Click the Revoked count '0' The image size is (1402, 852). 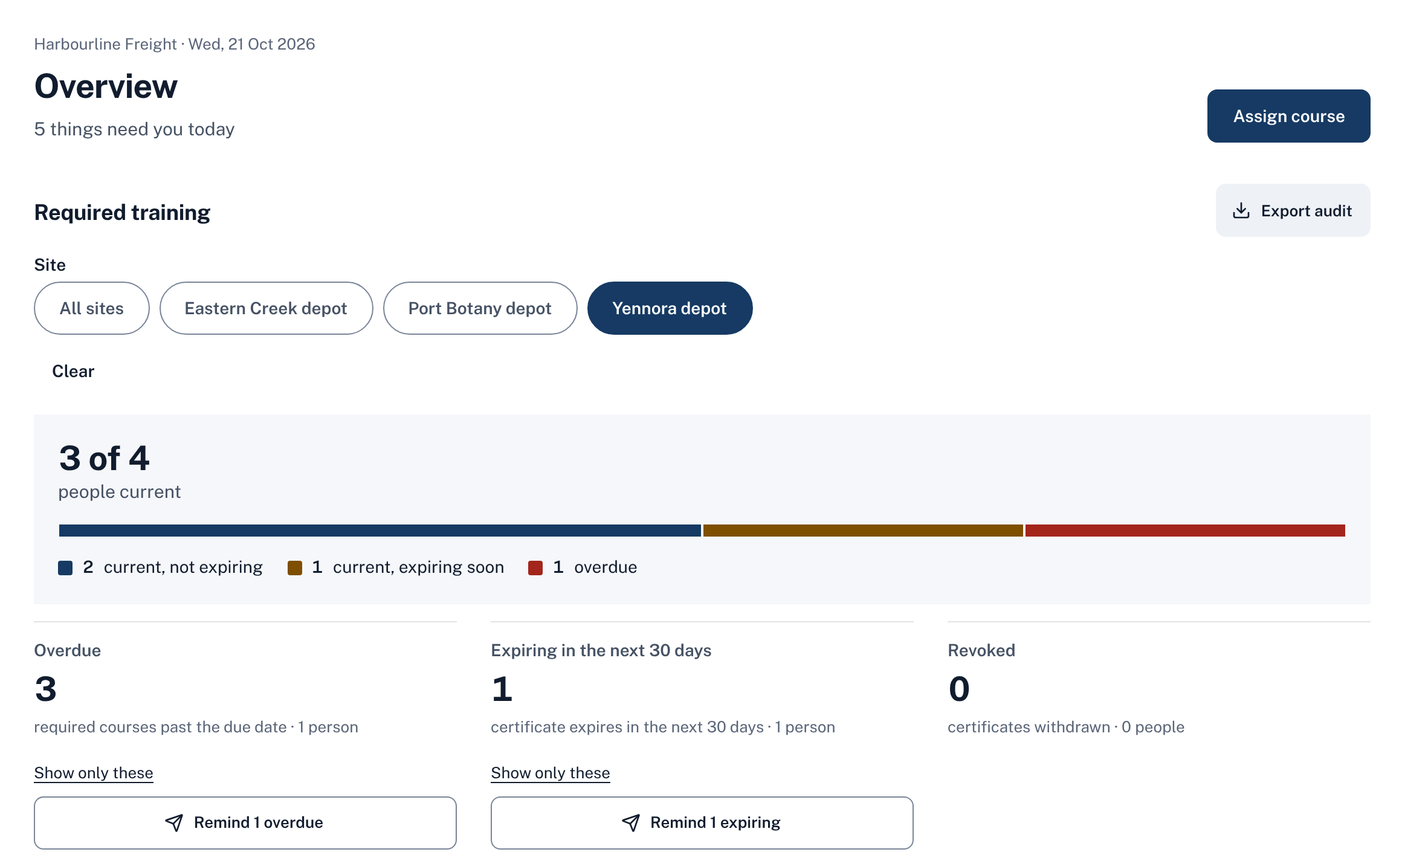[959, 689]
